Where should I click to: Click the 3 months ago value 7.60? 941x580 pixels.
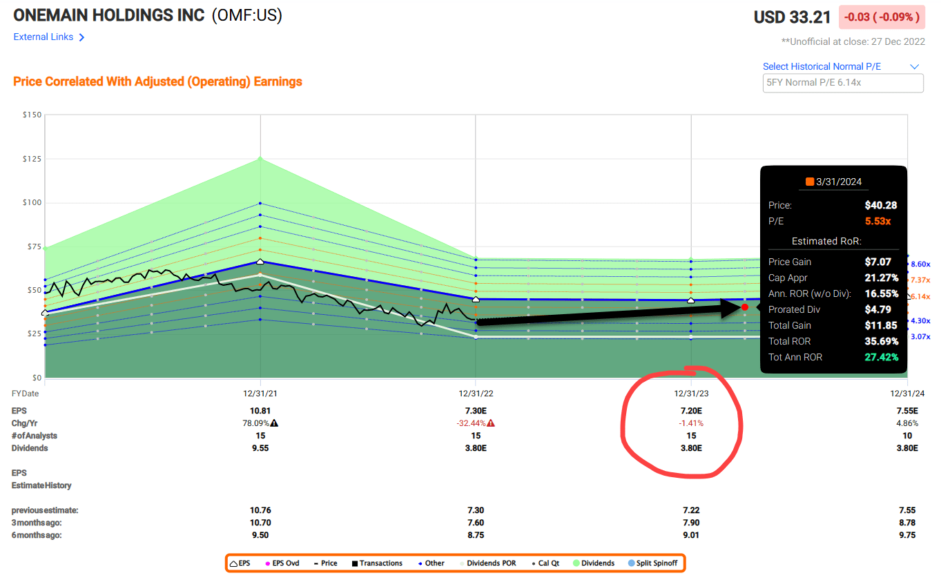pyautogui.click(x=476, y=523)
